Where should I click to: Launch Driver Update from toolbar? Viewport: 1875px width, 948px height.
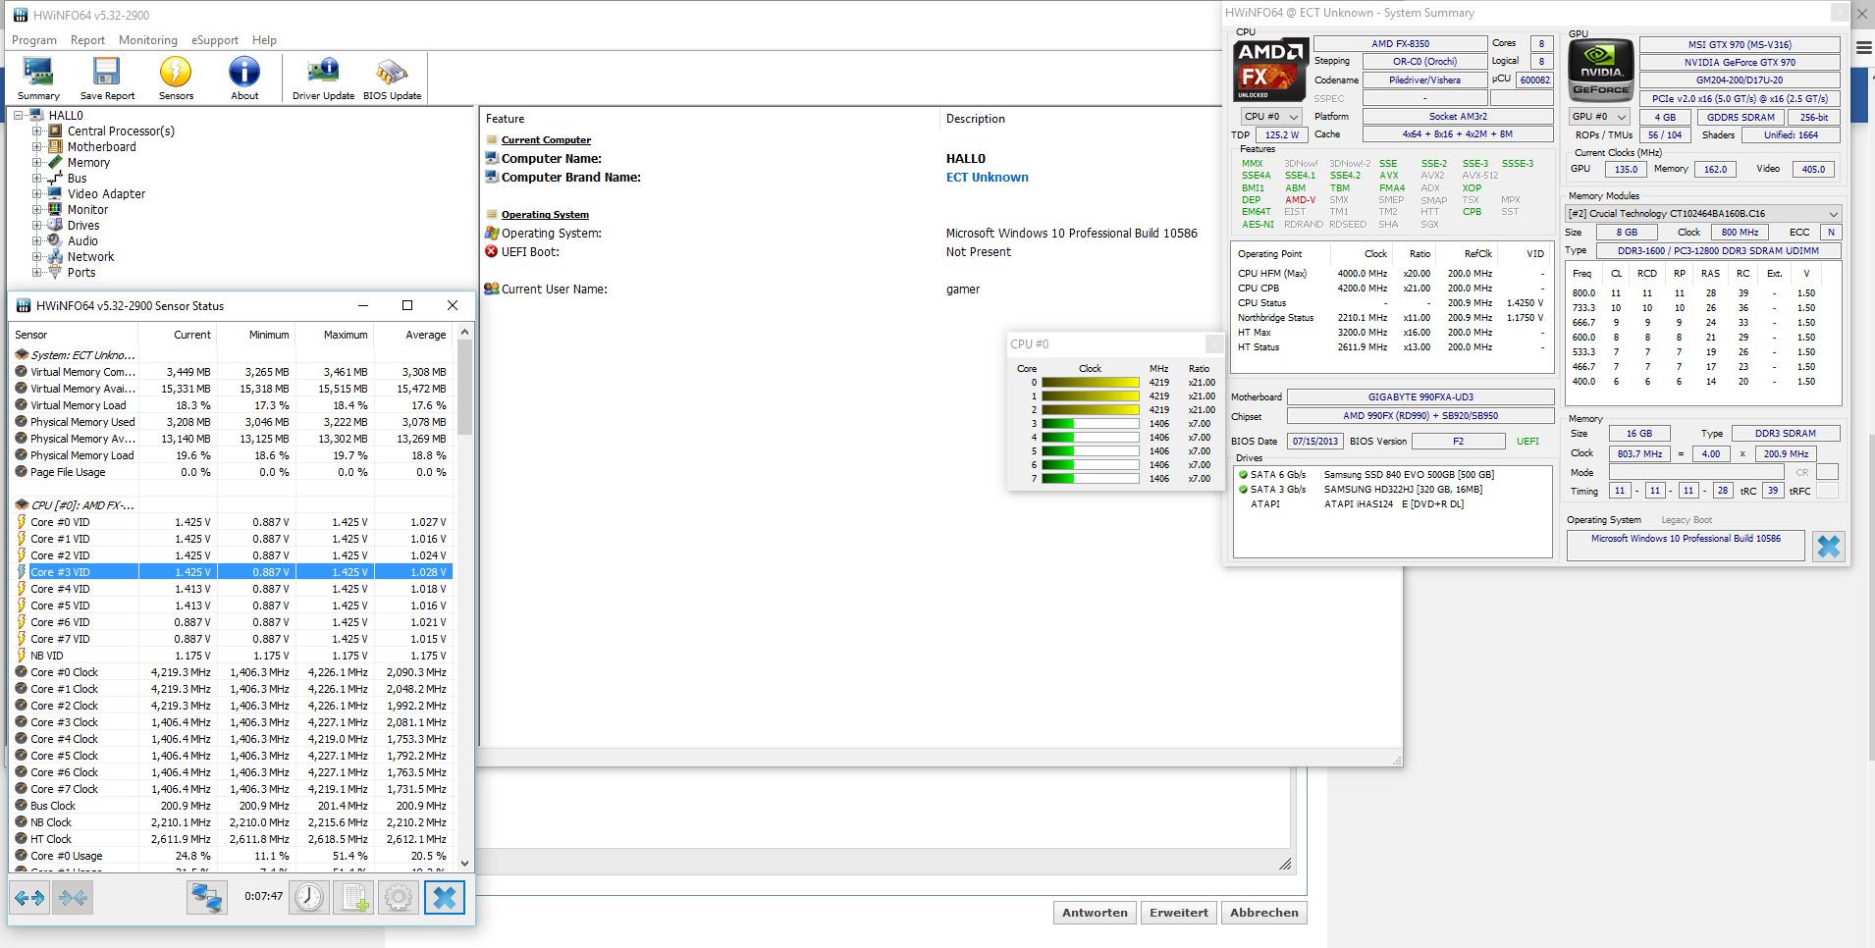coord(323,78)
